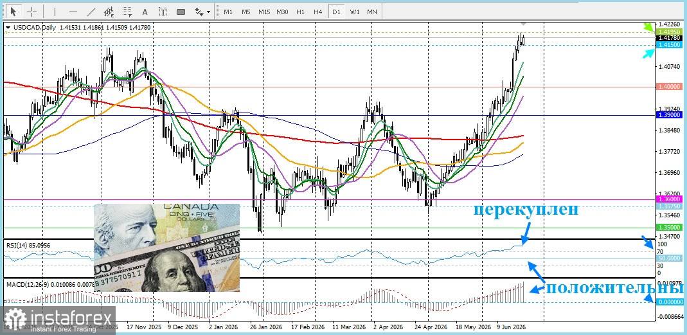Click the 2 Apr 2026 date label
This screenshot has height=335, width=687.
click(x=388, y=327)
